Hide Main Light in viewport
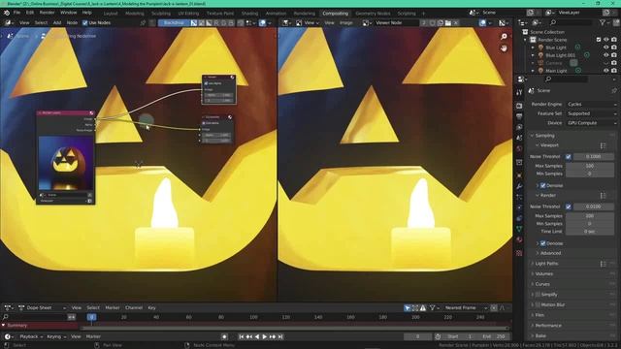 pos(605,71)
